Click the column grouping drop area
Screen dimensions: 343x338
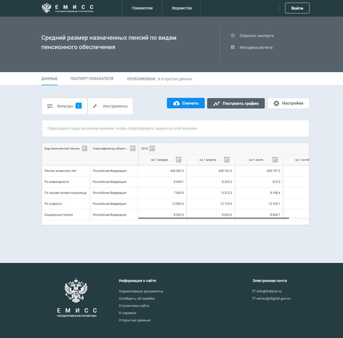(175, 128)
